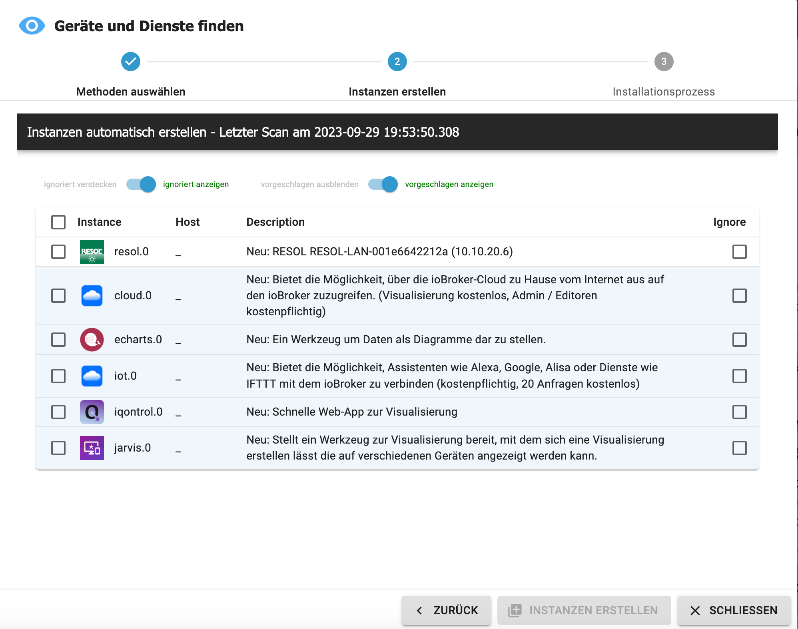Image resolution: width=798 pixels, height=629 pixels.
Task: Click the iqontrol.0 Q logo icon
Action: 92,412
